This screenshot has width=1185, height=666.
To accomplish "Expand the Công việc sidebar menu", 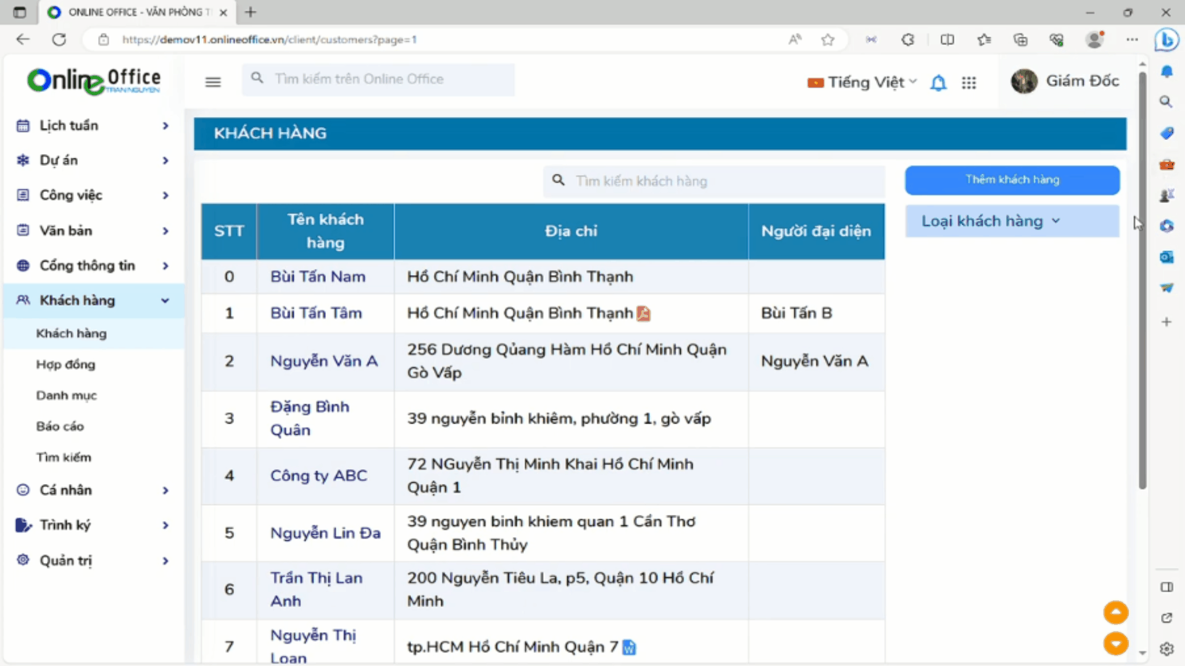I will [93, 195].
